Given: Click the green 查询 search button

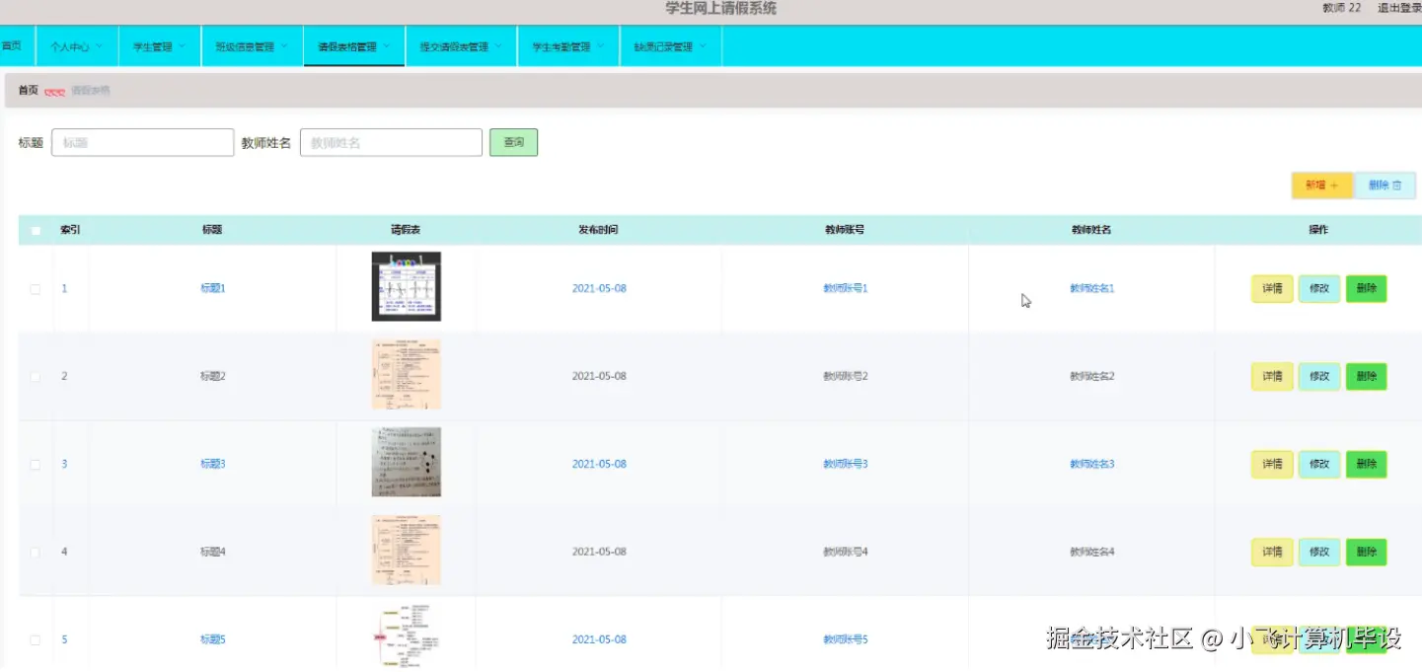Looking at the screenshot, I should point(513,142).
